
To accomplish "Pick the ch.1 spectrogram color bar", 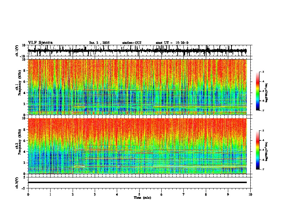I will 258,91.
